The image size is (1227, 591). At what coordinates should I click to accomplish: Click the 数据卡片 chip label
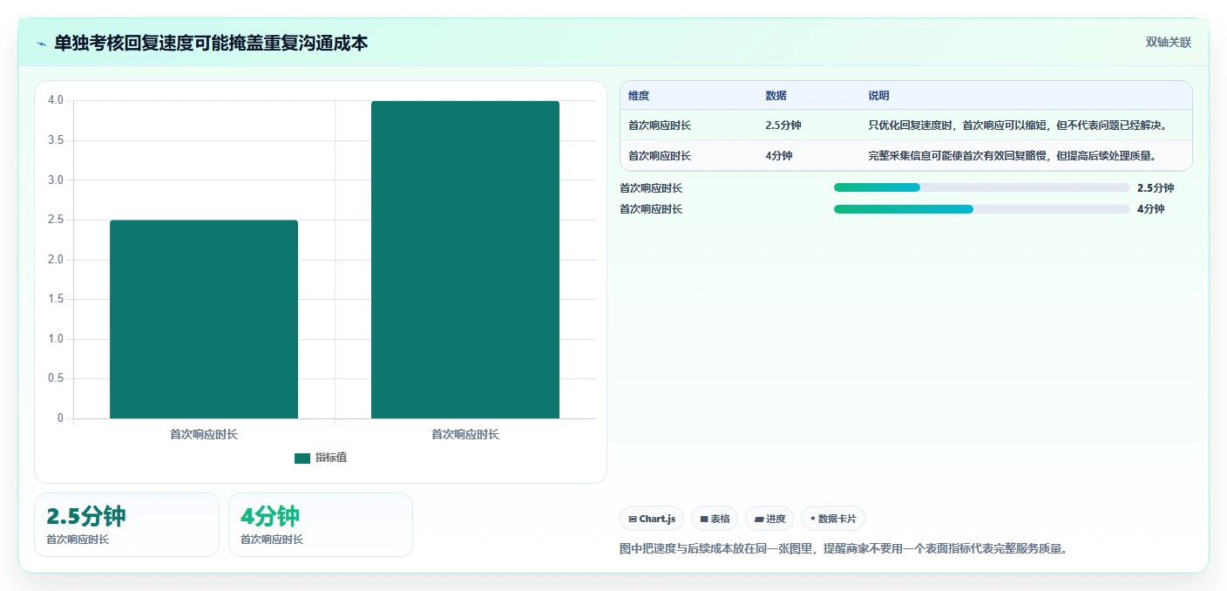pyautogui.click(x=837, y=519)
